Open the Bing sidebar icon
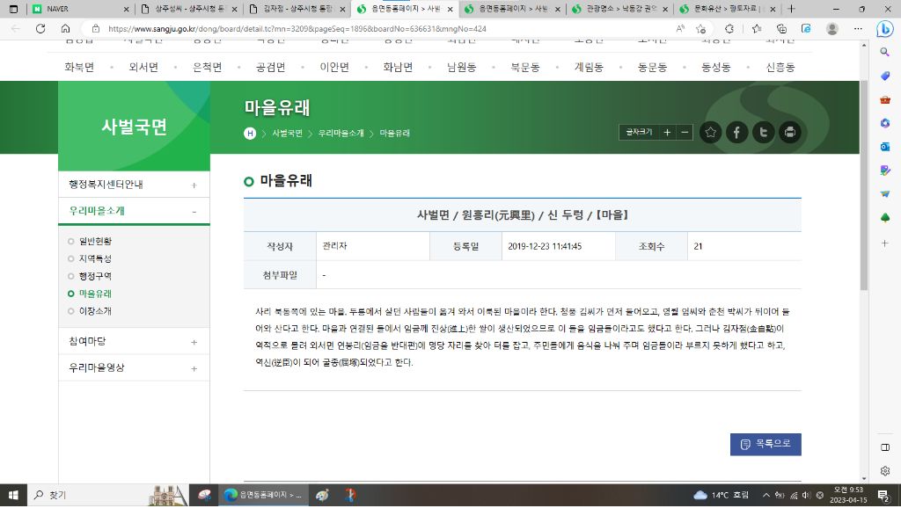Image resolution: width=901 pixels, height=530 pixels. (884, 28)
